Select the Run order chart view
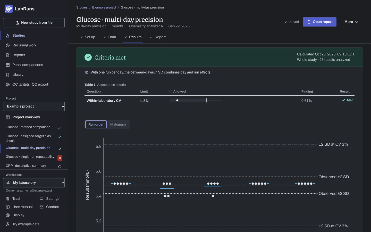 pos(96,124)
